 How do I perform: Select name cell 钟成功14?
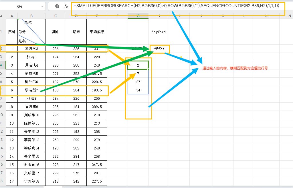click(31, 148)
